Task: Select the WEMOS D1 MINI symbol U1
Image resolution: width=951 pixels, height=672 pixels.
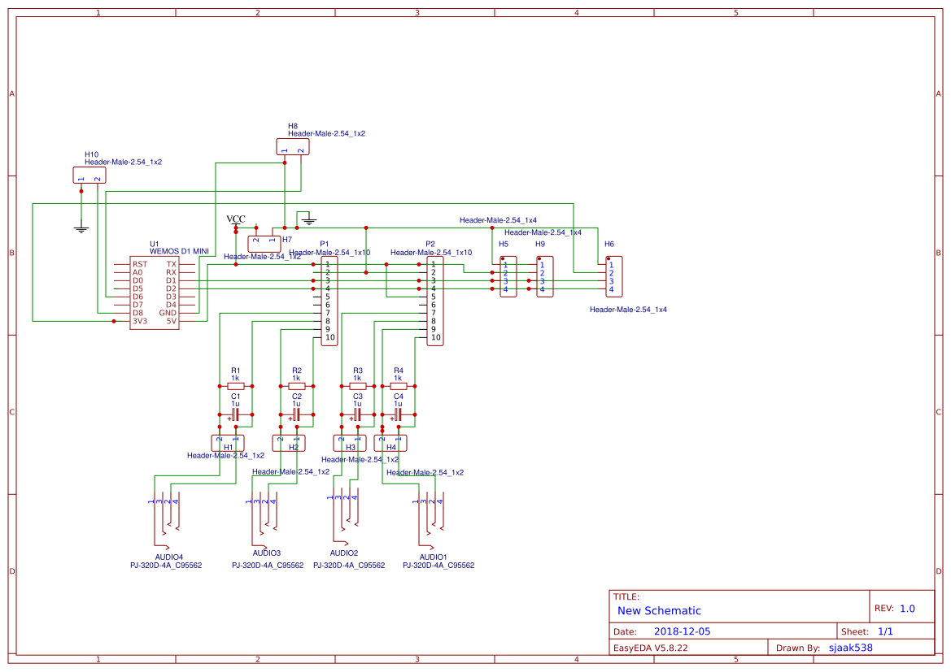Action: 156,291
